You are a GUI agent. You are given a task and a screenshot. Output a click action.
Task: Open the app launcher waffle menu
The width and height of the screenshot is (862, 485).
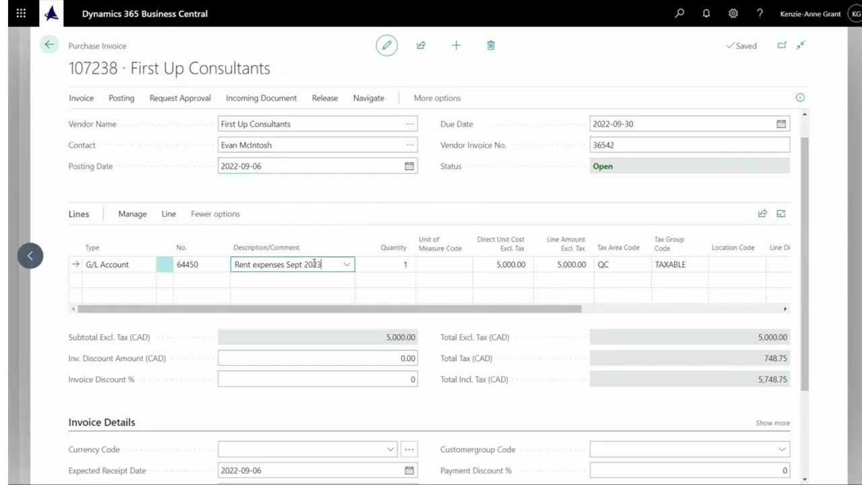pyautogui.click(x=21, y=13)
